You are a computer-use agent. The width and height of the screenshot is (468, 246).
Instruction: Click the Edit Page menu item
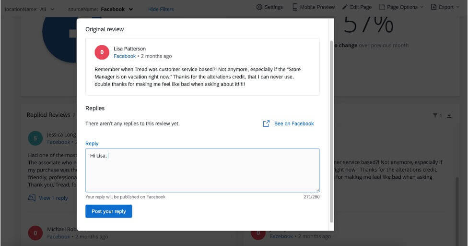[357, 7]
